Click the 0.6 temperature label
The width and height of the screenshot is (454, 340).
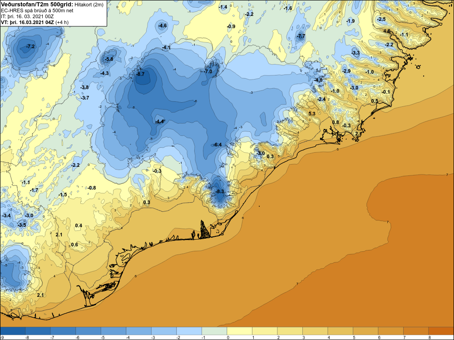pos(74,245)
